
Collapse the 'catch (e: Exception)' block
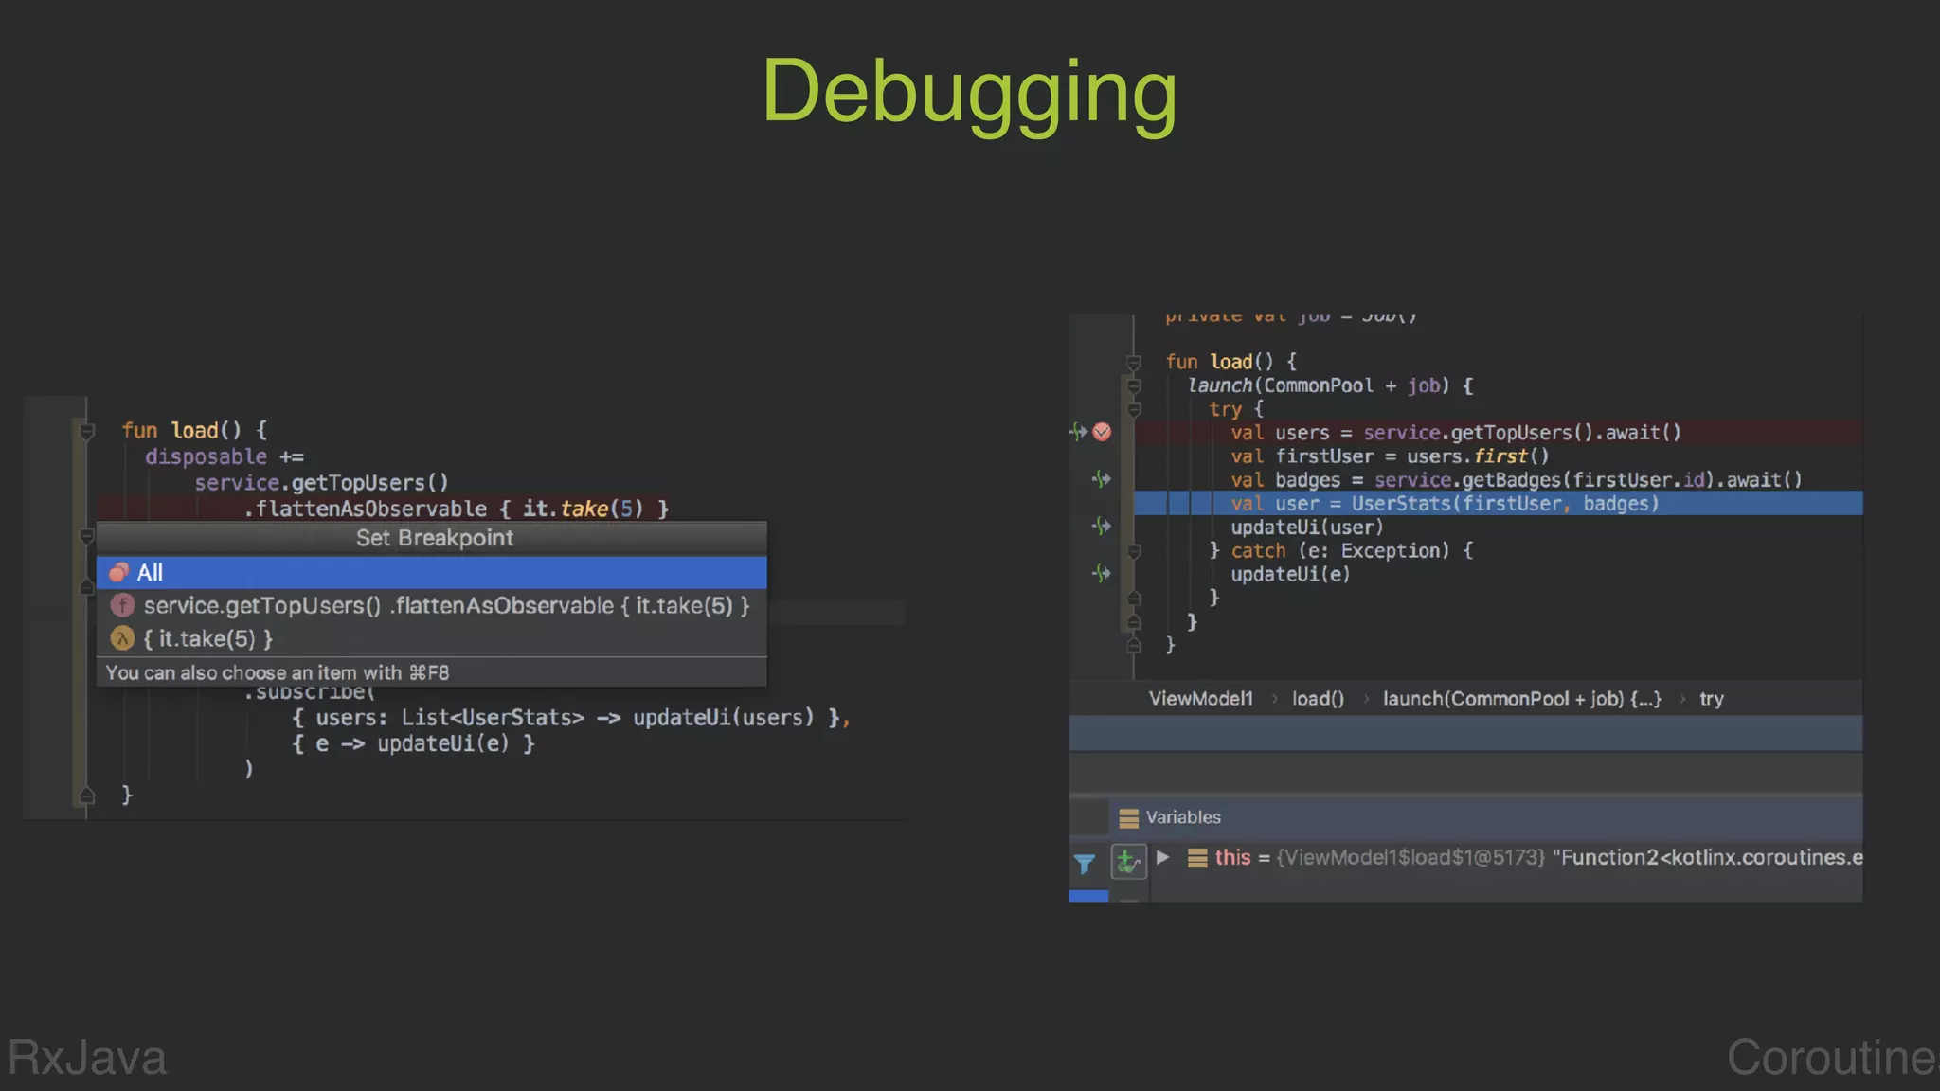pyautogui.click(x=1134, y=550)
